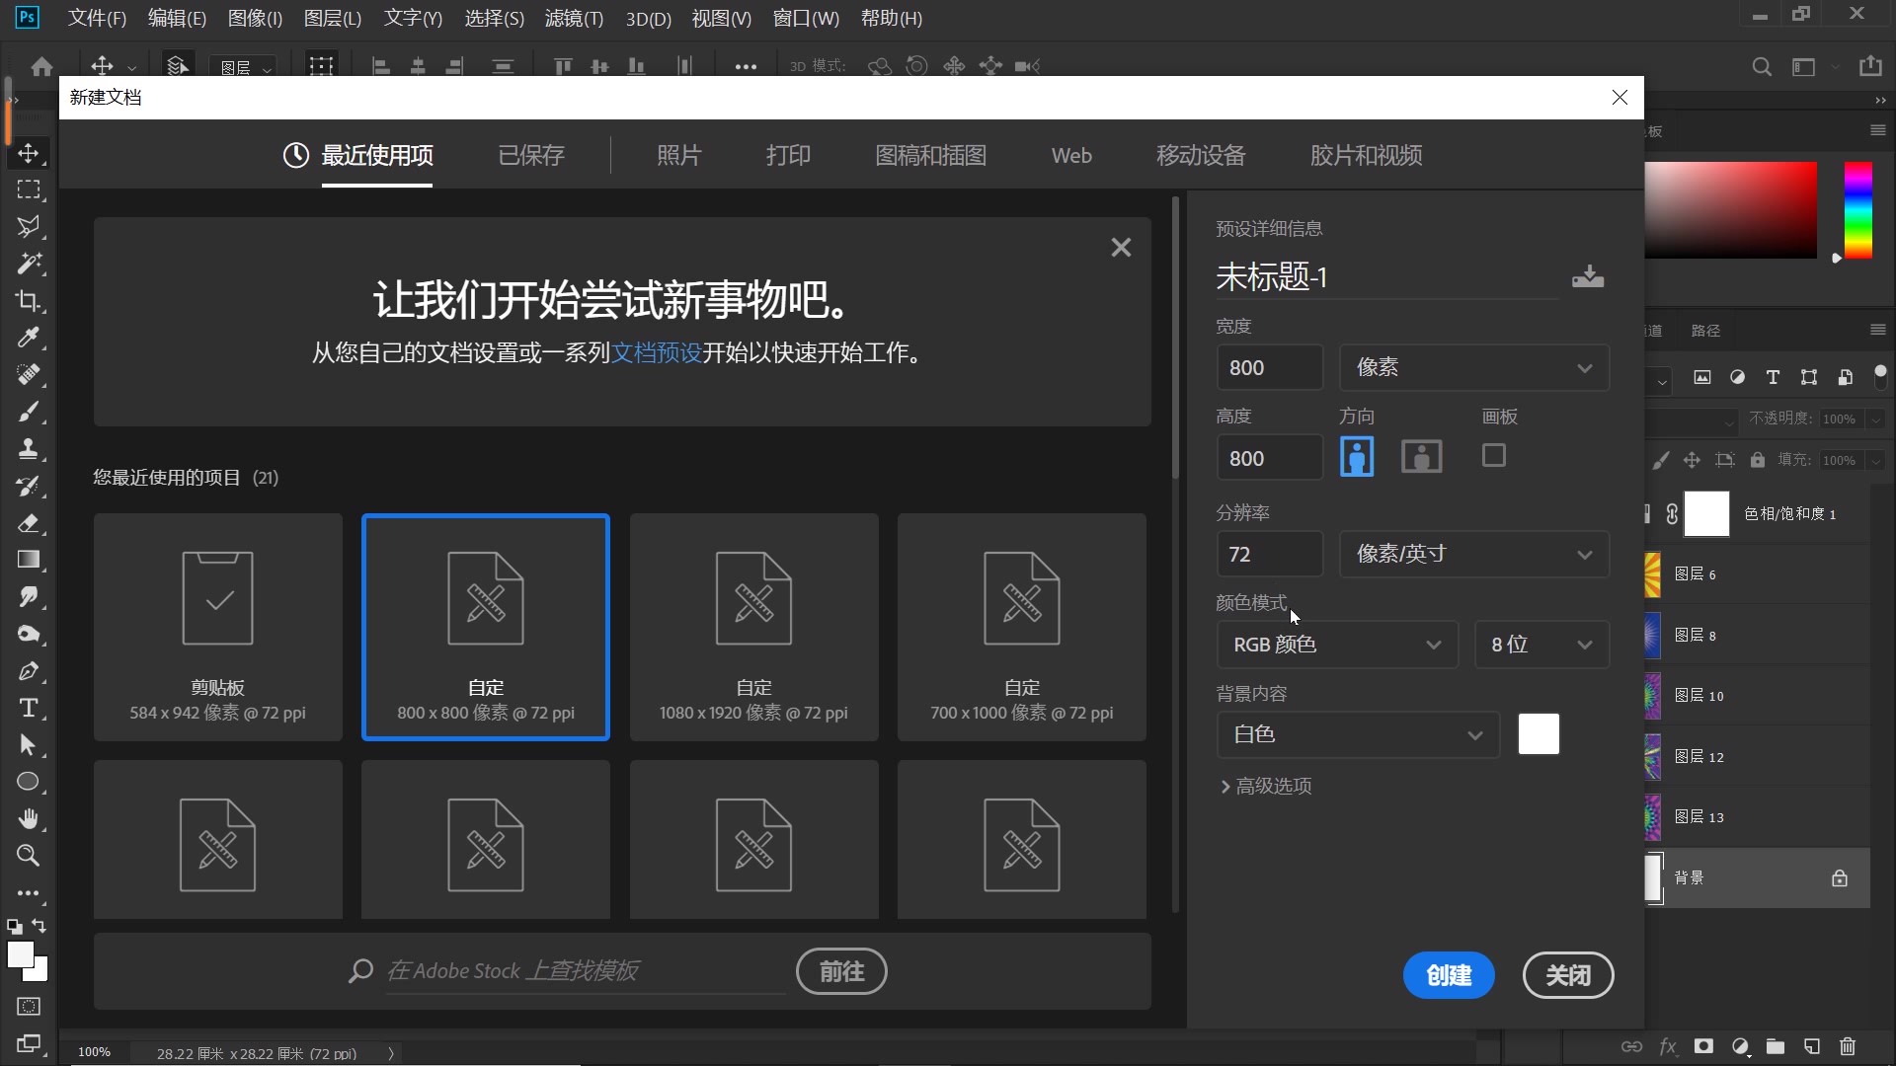Choose landscape orientation
1896x1066 pixels.
pyautogui.click(x=1421, y=456)
